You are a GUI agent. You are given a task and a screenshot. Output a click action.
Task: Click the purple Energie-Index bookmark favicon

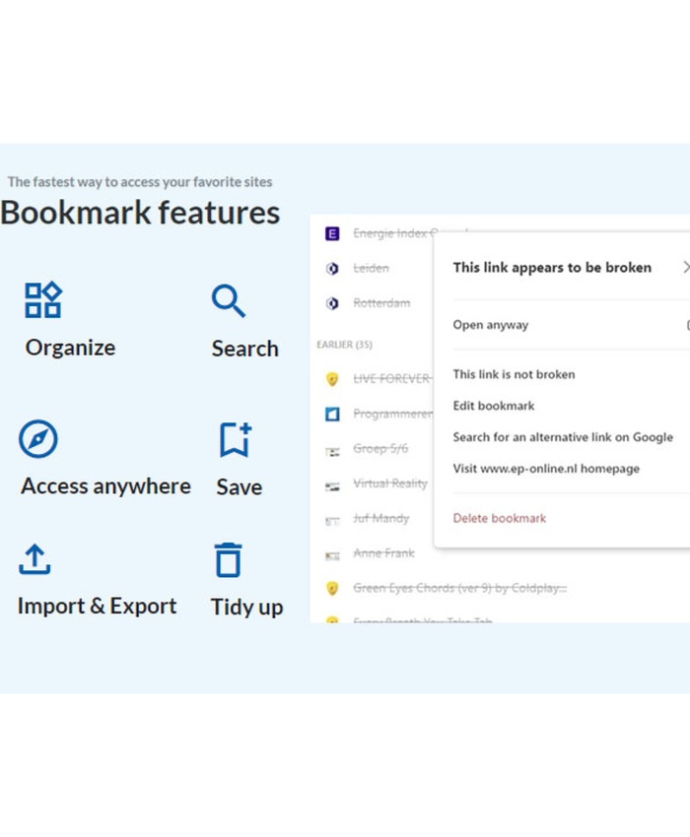(332, 233)
